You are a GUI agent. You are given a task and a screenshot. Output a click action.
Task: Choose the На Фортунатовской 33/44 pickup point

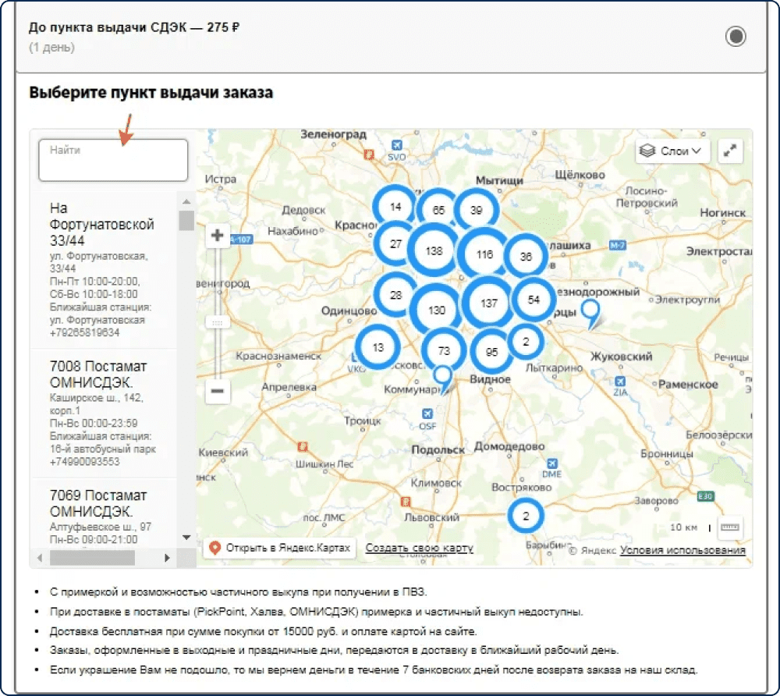click(104, 270)
